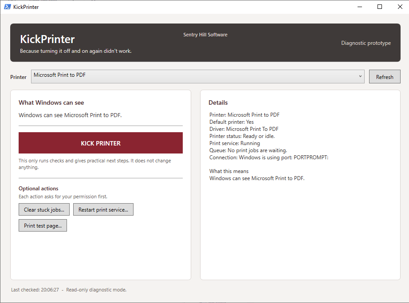Select 'Sentry Hill Software' header text
Screen dimensions: 409x303
[x=205, y=35]
